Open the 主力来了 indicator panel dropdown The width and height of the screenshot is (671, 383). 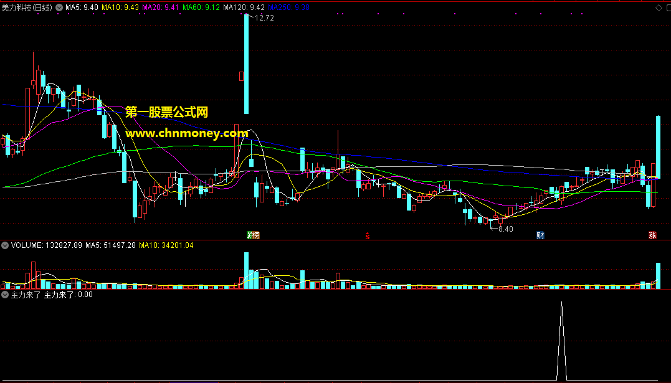coord(5,295)
